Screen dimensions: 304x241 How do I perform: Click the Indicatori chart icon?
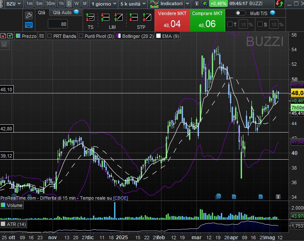coord(154,3)
